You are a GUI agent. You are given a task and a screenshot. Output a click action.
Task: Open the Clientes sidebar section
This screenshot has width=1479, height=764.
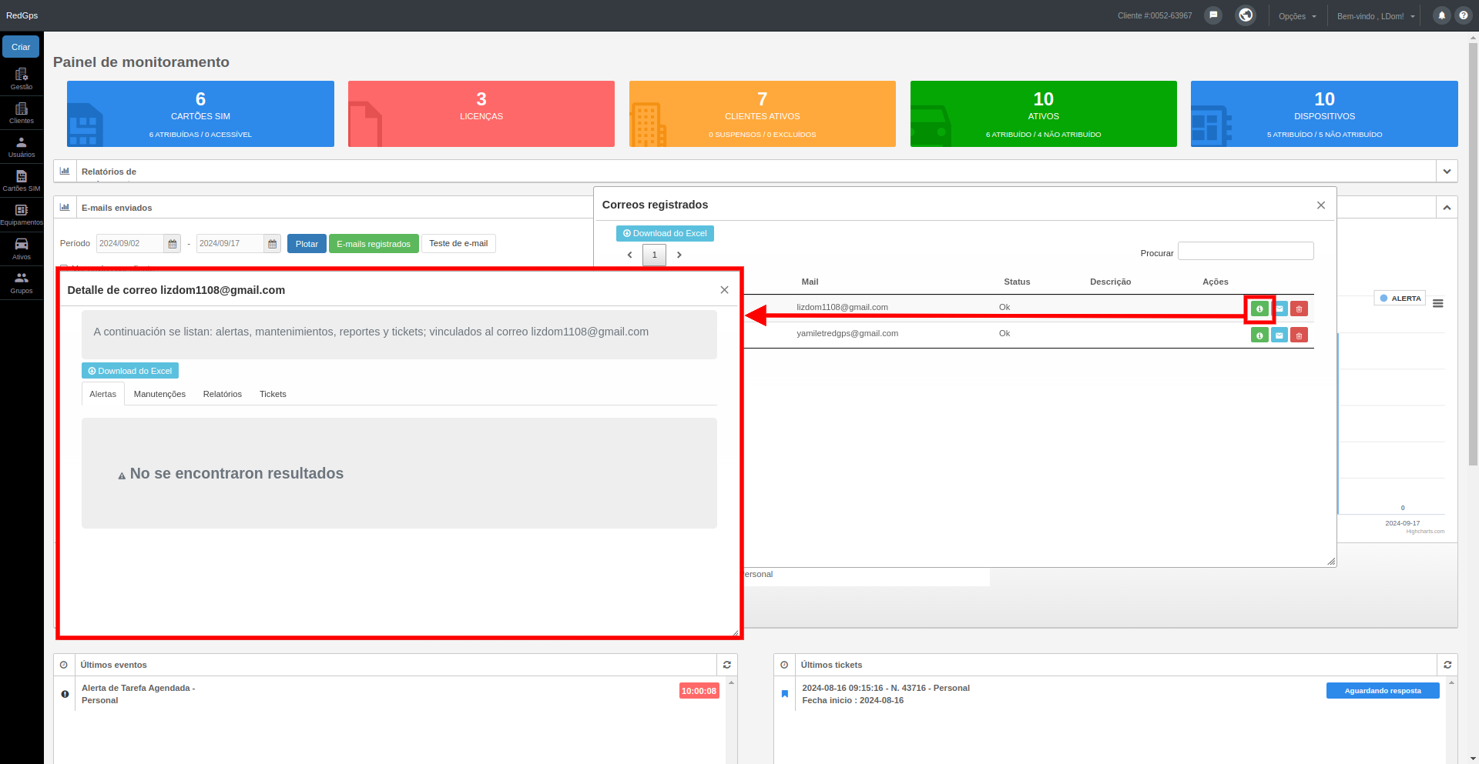coord(22,113)
